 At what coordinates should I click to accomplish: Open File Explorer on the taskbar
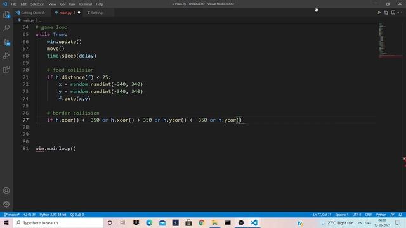pyautogui.click(x=214, y=222)
